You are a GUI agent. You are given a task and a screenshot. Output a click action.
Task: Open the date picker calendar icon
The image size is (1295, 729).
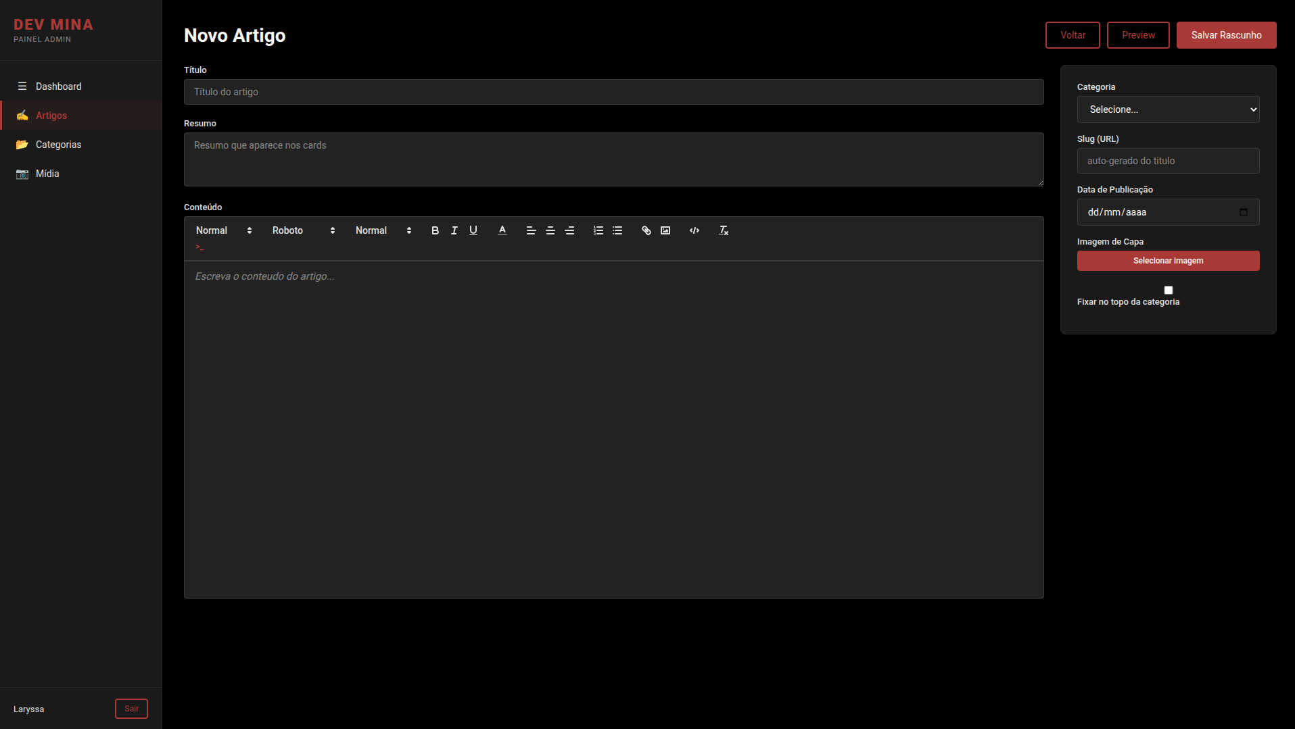click(1243, 212)
